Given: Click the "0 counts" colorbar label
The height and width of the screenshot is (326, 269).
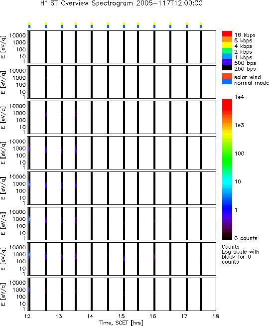Looking at the screenshot, I should pyautogui.click(x=246, y=238).
